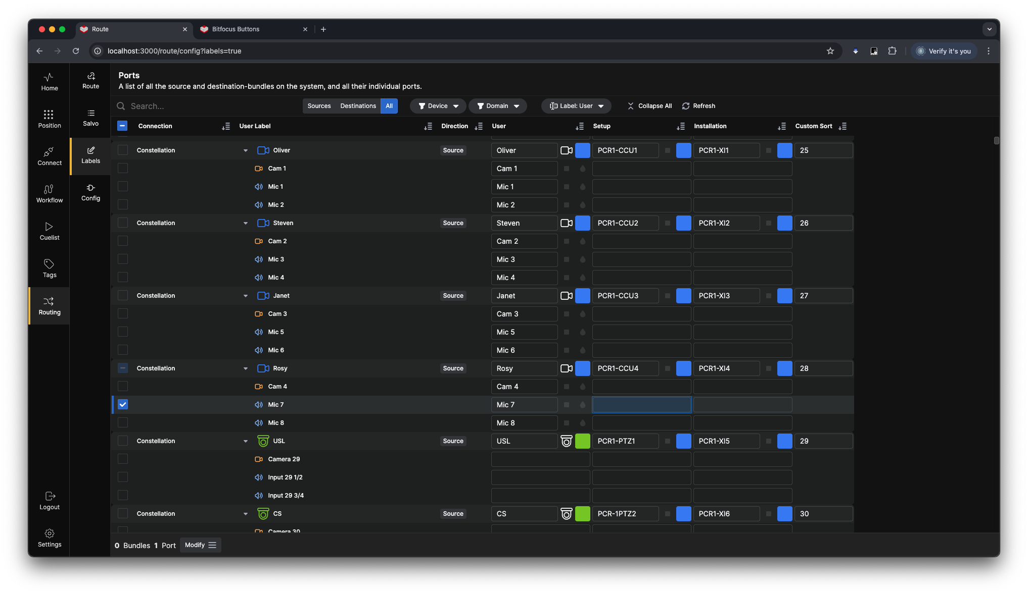The width and height of the screenshot is (1028, 594).
Task: Open the Device filter dropdown
Action: pos(438,106)
